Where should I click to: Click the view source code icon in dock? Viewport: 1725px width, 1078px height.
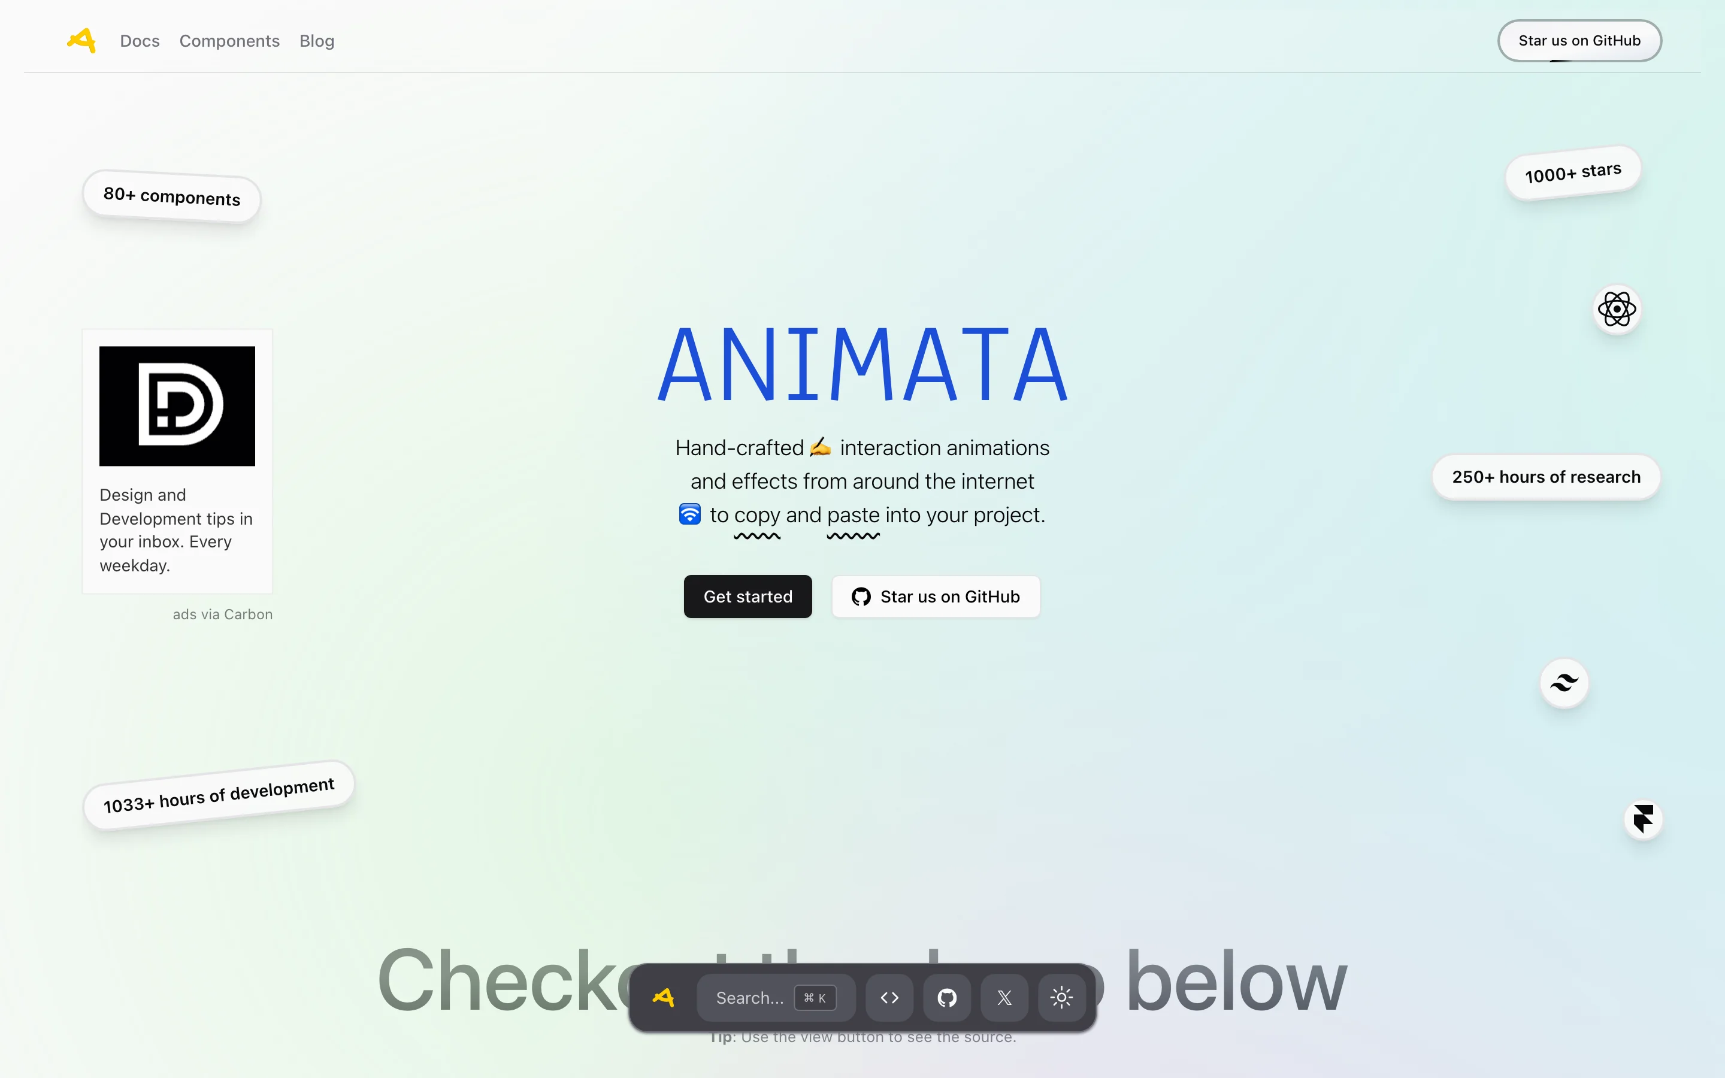click(889, 997)
